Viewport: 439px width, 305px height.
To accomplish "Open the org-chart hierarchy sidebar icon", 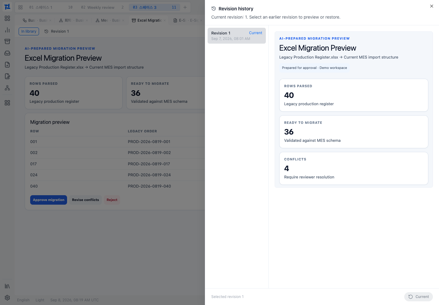I will coord(7,88).
